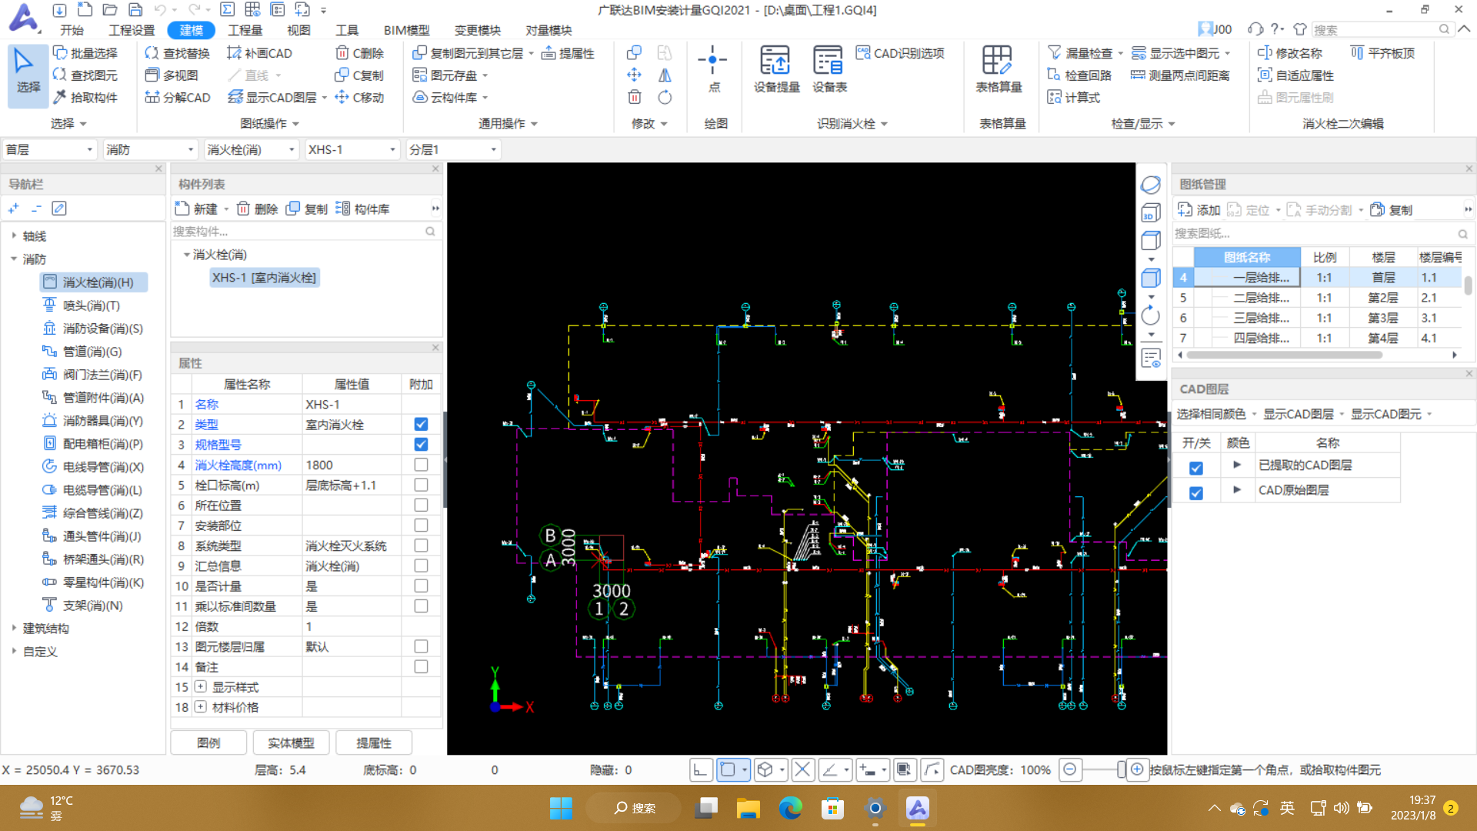Enable the 消火栓高度 attribute checkbox
The width and height of the screenshot is (1477, 831).
[421, 465]
